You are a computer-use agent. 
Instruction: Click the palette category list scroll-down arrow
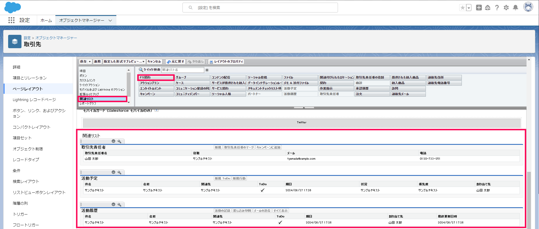pos(129,102)
